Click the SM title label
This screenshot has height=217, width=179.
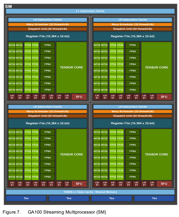coord(8,7)
